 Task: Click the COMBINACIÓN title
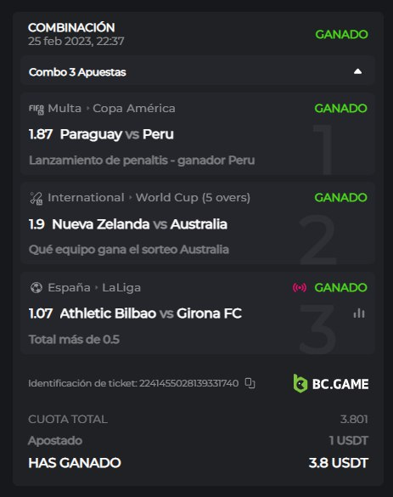point(71,27)
